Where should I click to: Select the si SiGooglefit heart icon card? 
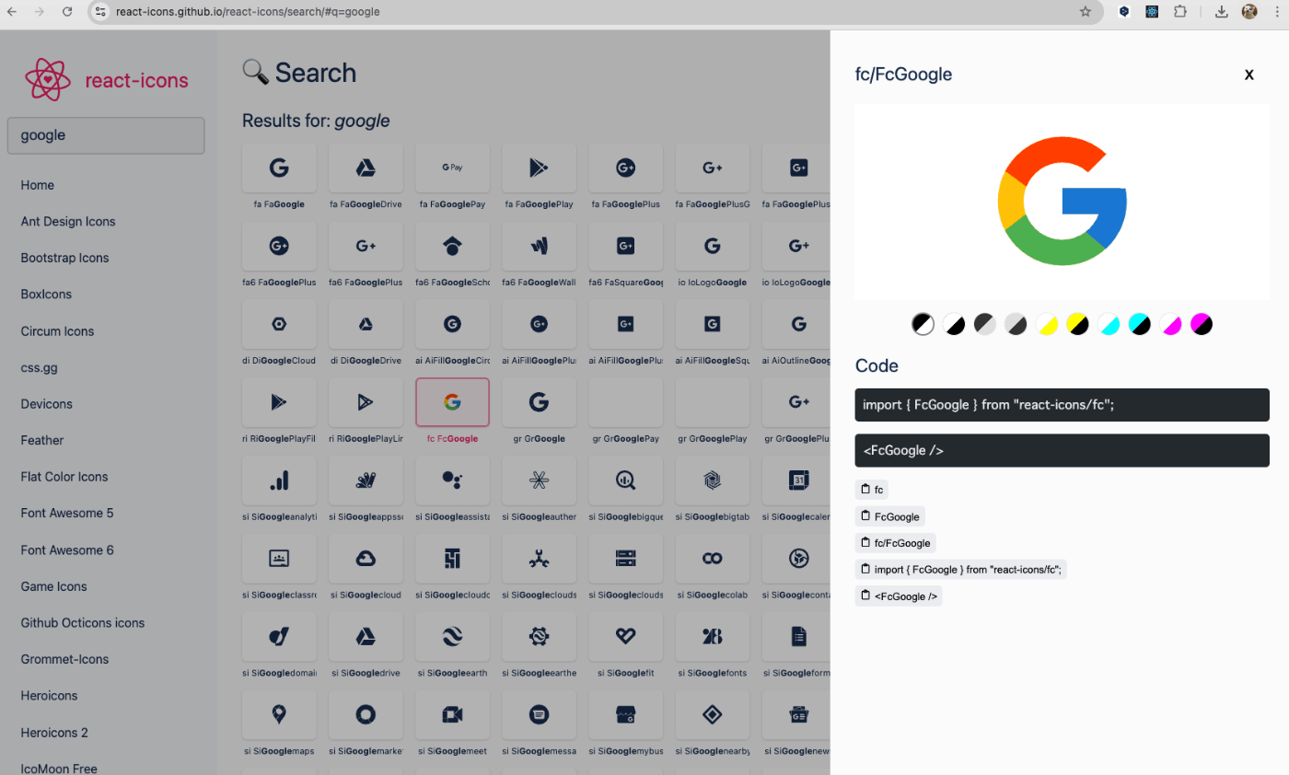626,637
